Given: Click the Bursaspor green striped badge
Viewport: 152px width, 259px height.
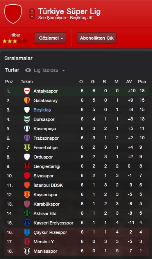Looking at the screenshot, I should coord(27,119).
